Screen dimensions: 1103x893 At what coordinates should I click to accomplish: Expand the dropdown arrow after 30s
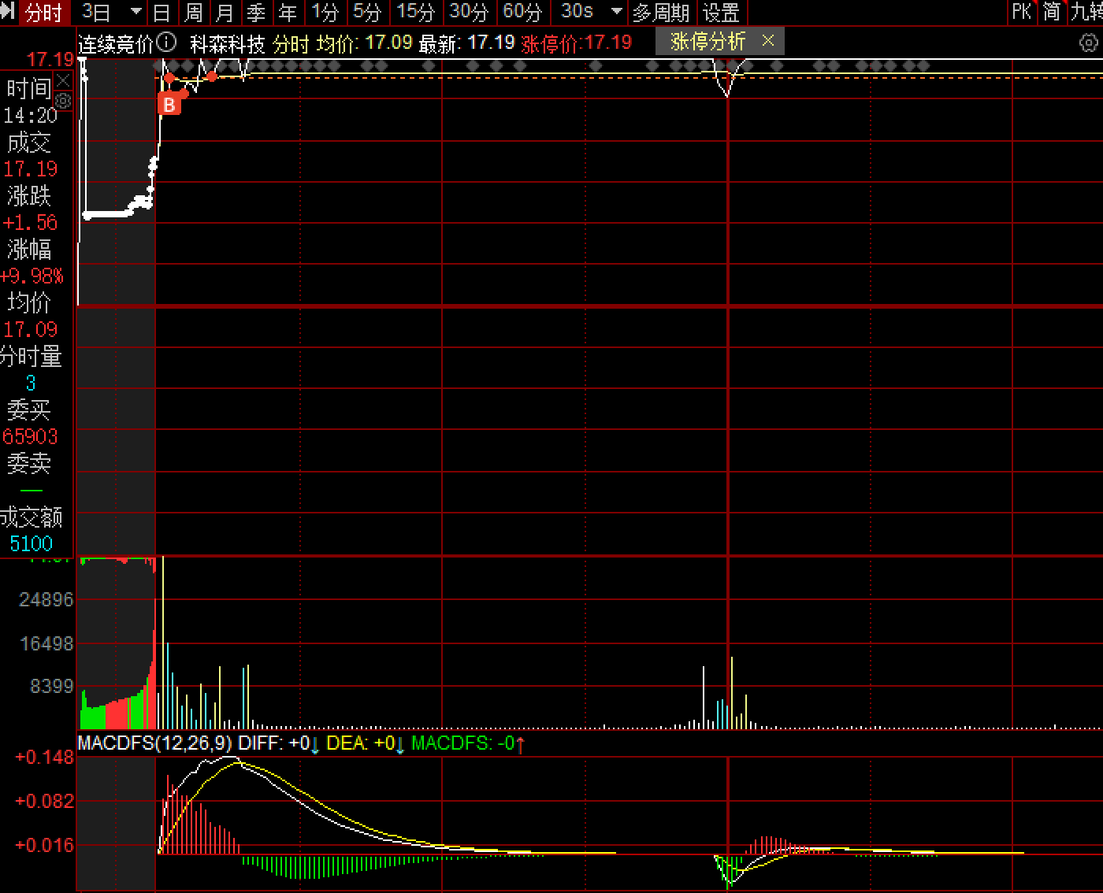point(617,12)
